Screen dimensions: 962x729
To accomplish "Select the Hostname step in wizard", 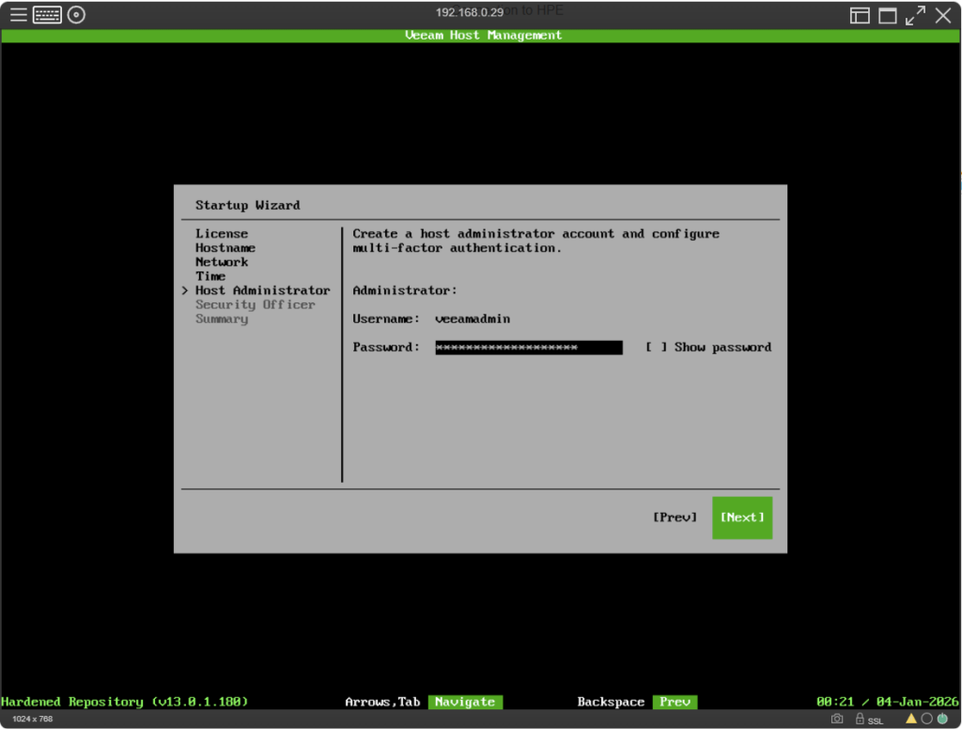I will coord(225,248).
